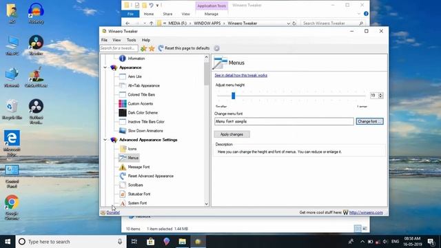Open the address bar history dropdown
The height and width of the screenshot is (248, 441).
pyautogui.click(x=288, y=23)
